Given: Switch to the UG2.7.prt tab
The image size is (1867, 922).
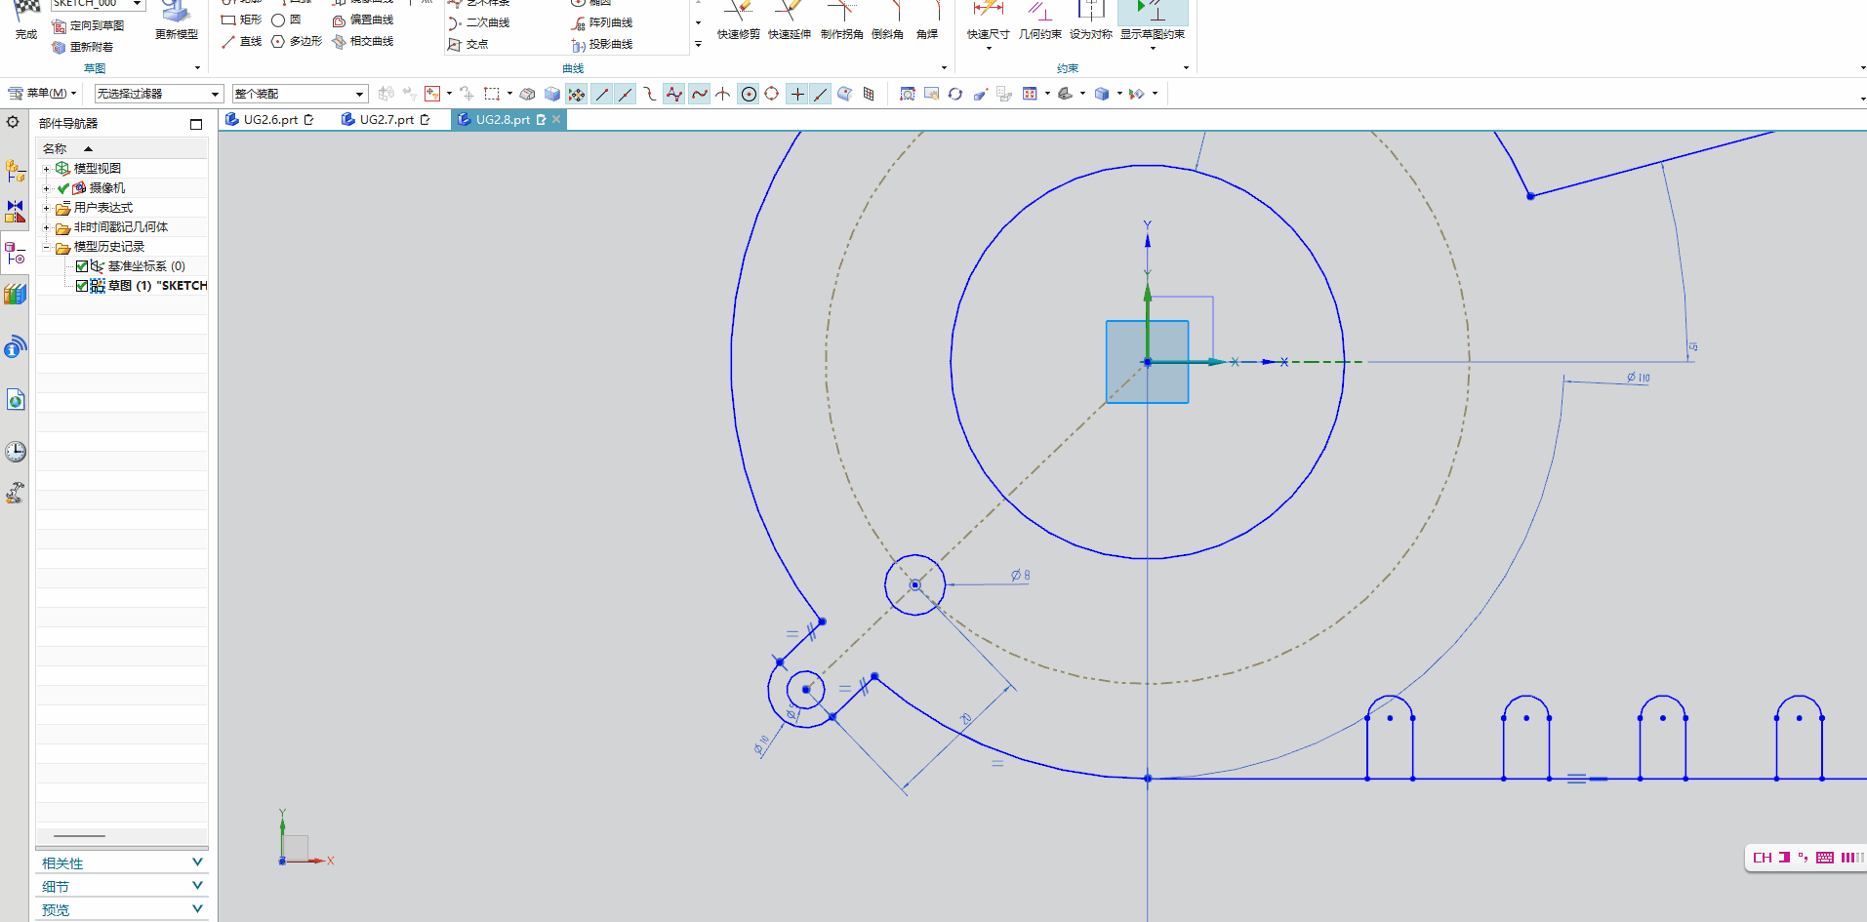Looking at the screenshot, I should pyautogui.click(x=386, y=120).
